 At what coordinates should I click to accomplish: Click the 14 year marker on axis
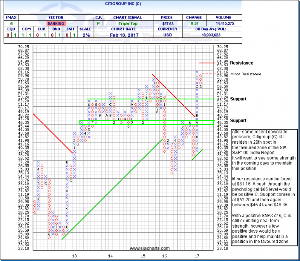coord(110,256)
